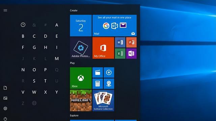
Task: Open the Word tile
Action: (120, 42)
